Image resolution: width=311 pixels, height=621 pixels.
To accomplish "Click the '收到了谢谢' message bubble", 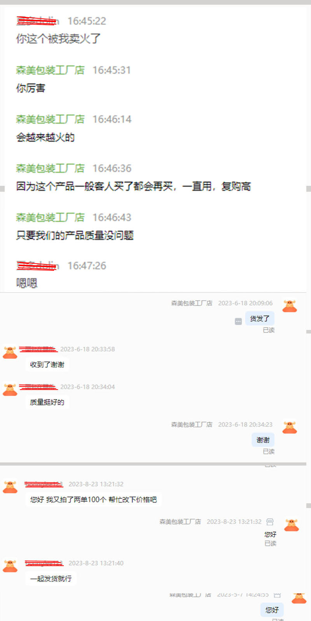I will (47, 365).
